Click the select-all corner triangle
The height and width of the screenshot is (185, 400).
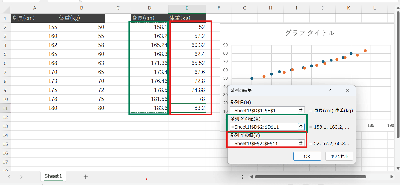click(7, 9)
